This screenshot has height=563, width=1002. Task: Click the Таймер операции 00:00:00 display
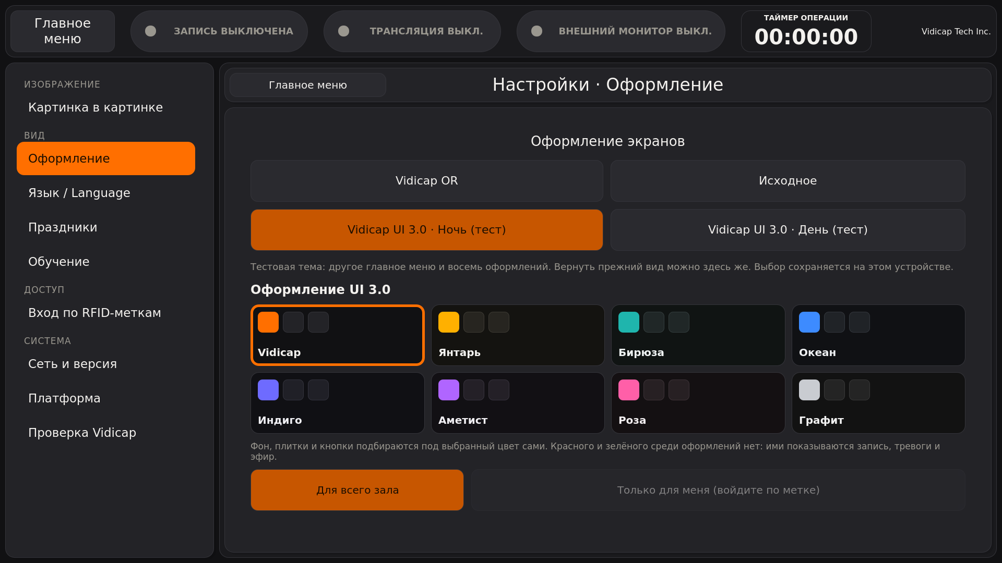coord(806,31)
